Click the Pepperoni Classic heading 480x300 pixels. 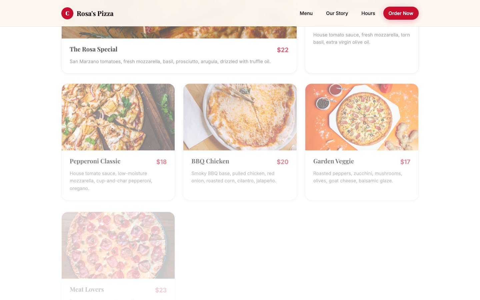coord(95,161)
